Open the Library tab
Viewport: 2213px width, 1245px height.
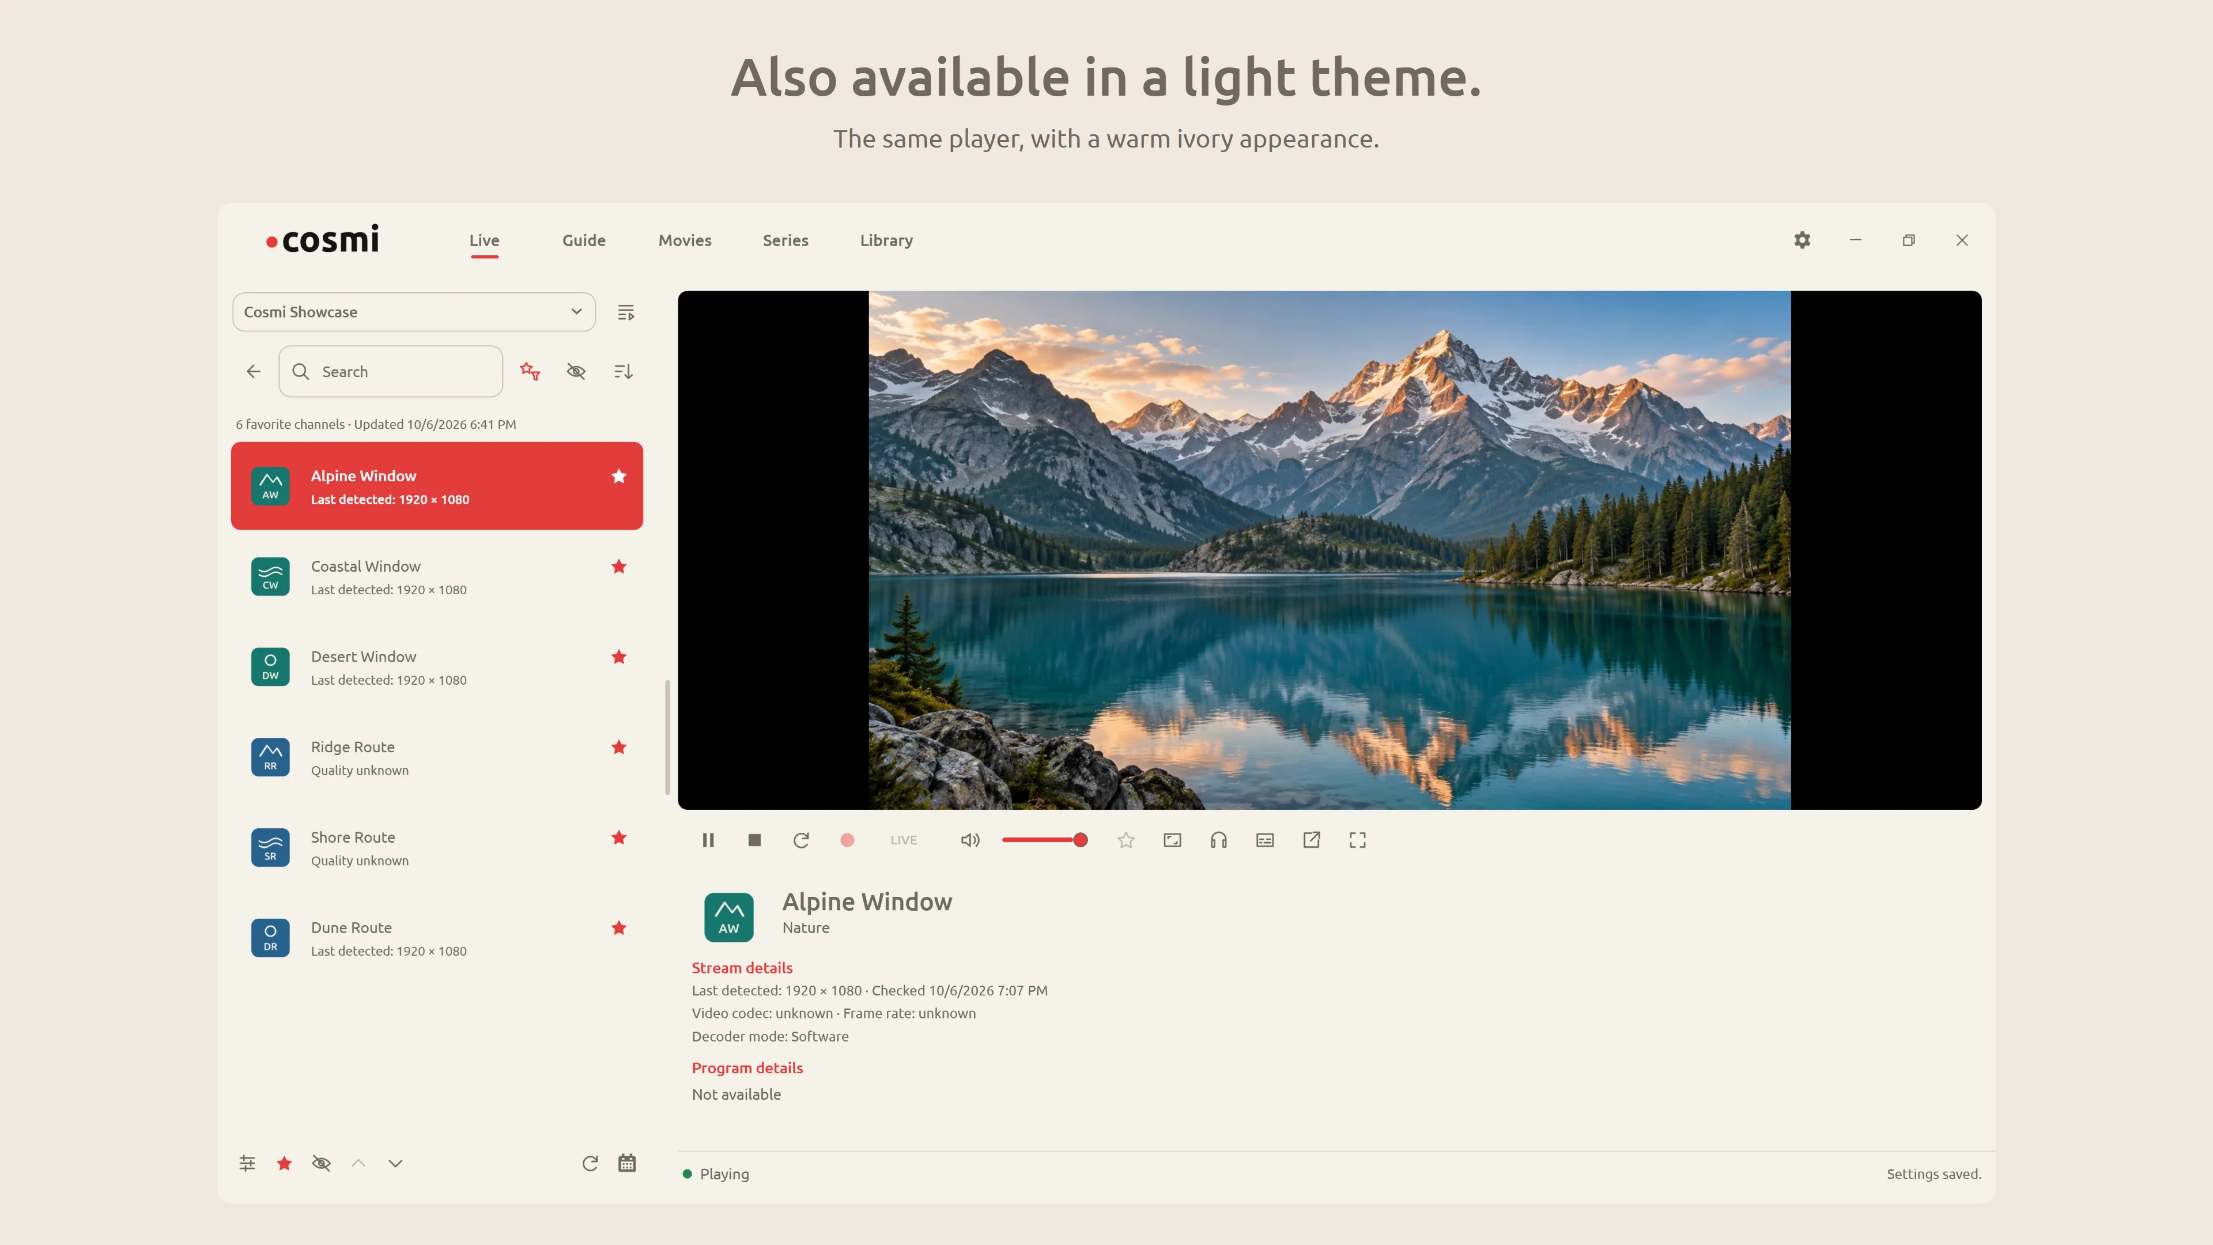pyautogui.click(x=886, y=240)
